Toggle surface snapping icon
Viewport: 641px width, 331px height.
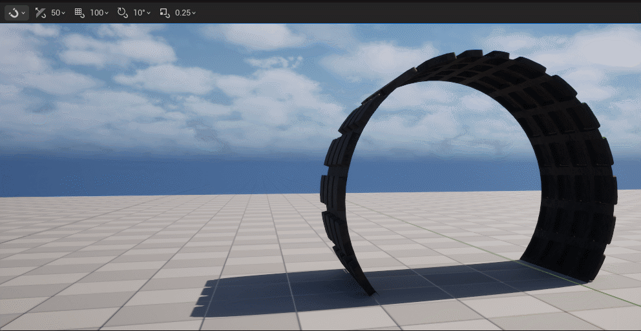pos(41,13)
